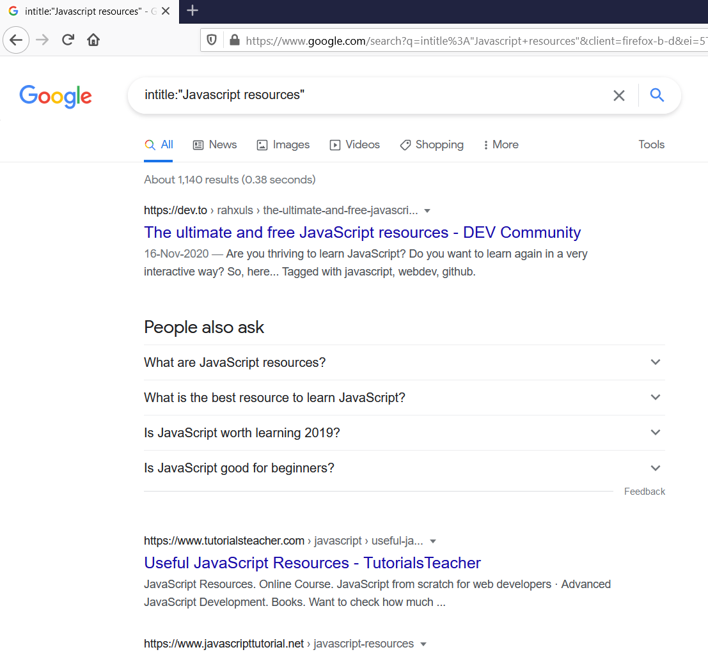This screenshot has height=652, width=708.
Task: Click the blue magnifying glass to search
Action: tap(657, 95)
